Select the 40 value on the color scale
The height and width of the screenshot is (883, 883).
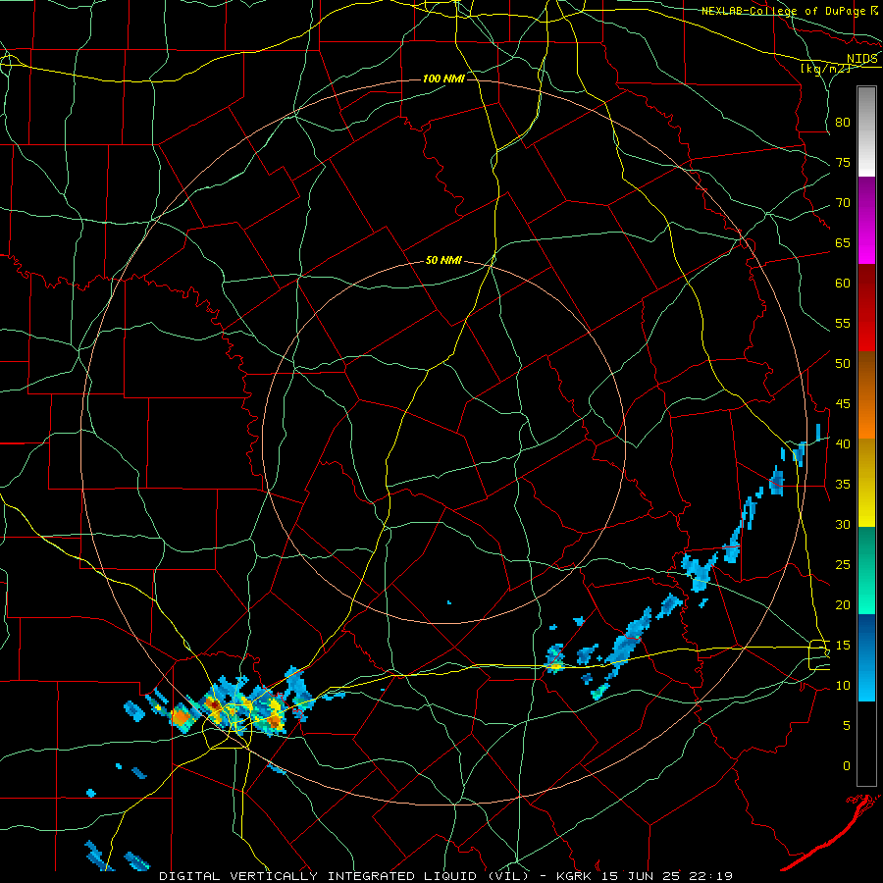click(x=843, y=444)
